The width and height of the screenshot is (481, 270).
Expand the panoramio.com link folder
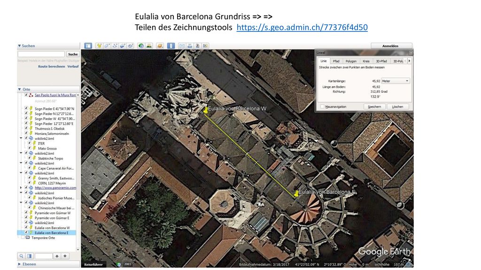click(21, 187)
